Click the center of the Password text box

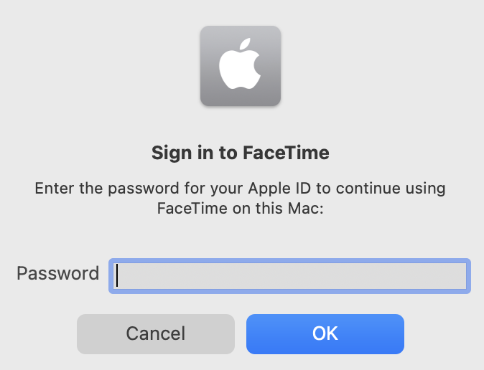[289, 276]
